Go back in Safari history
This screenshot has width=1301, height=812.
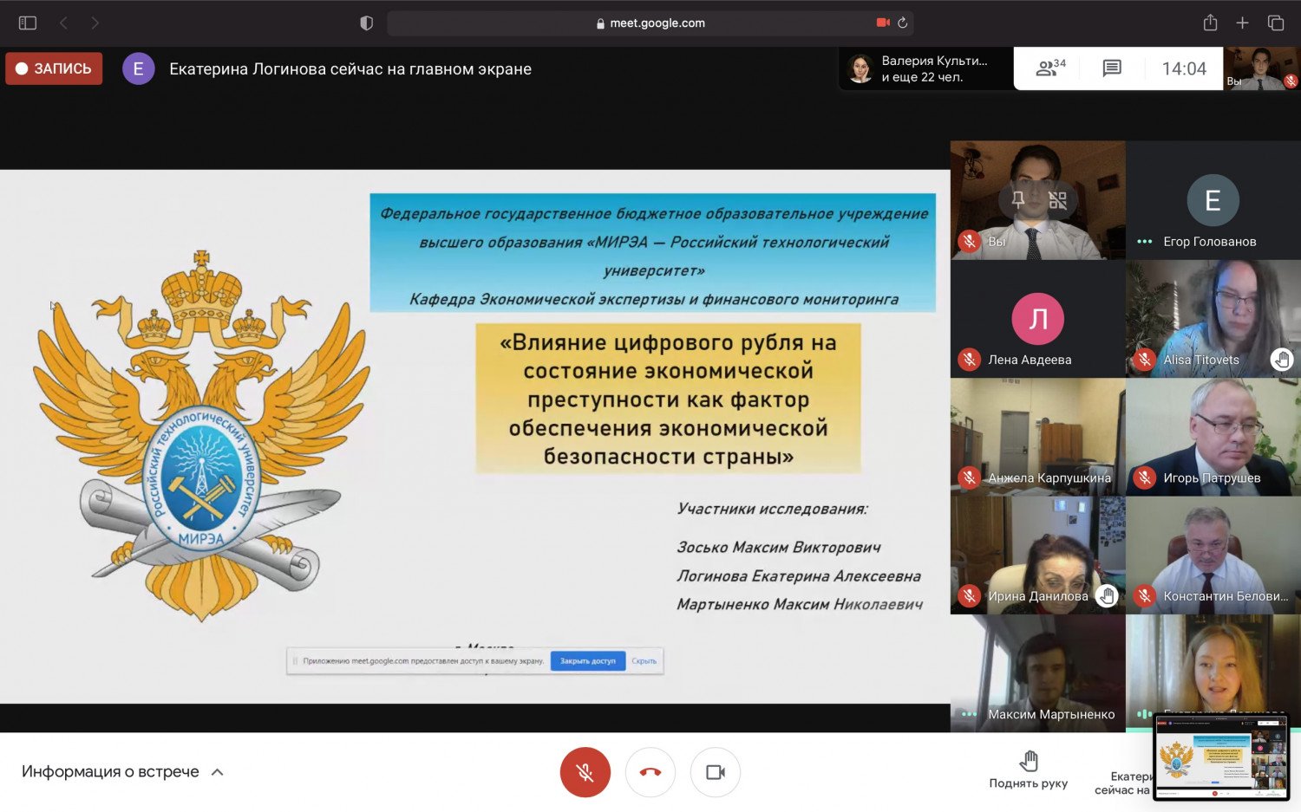(x=63, y=23)
